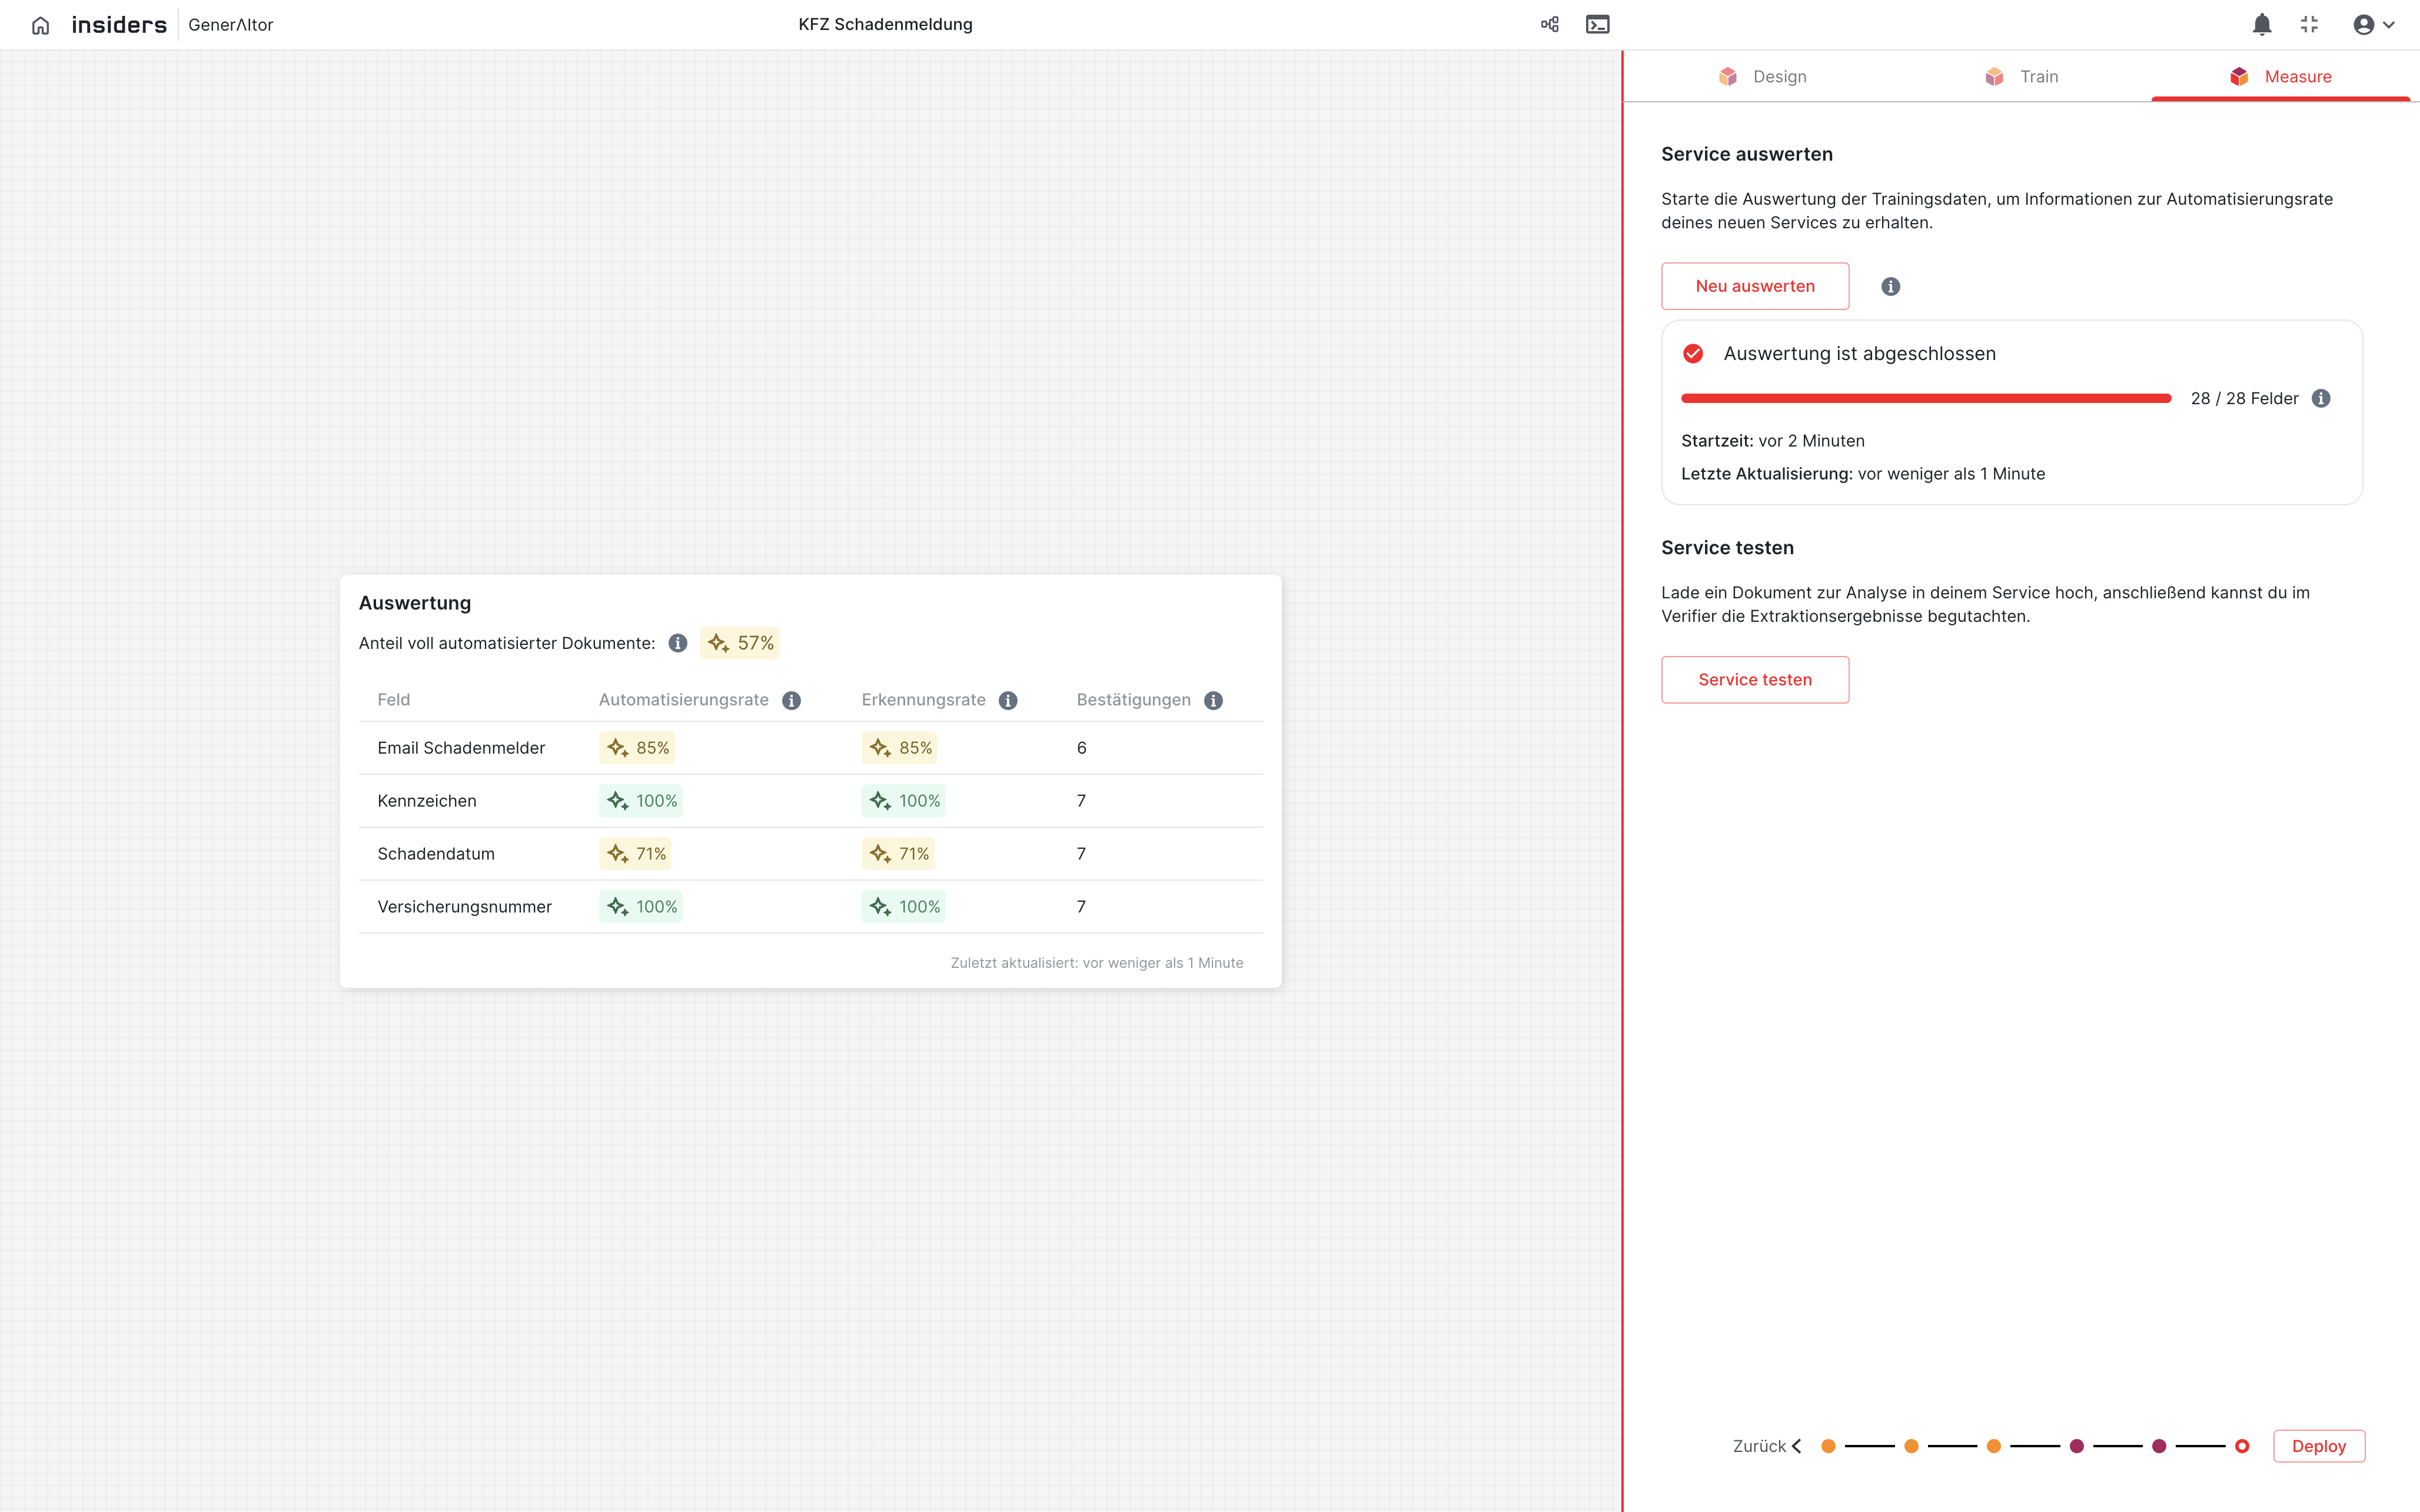Click the collapse fullscreen icon
The width and height of the screenshot is (2420, 1512).
pyautogui.click(x=2309, y=25)
